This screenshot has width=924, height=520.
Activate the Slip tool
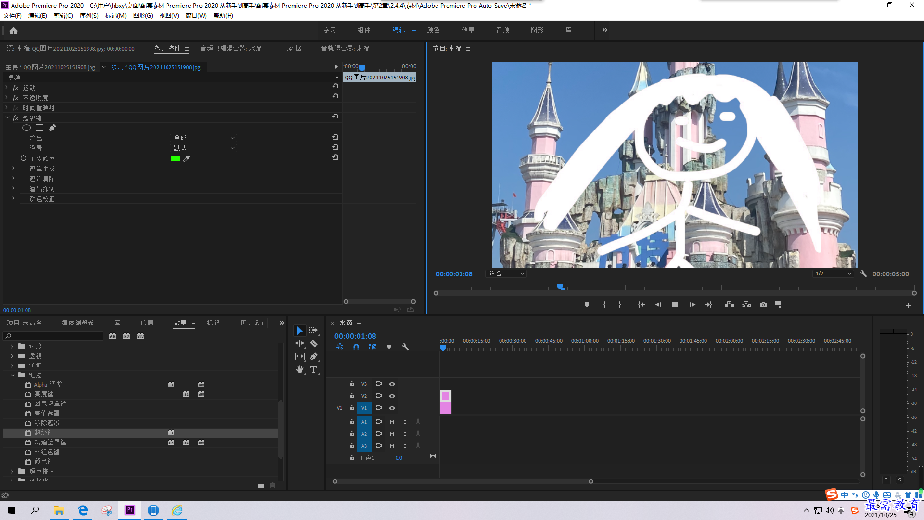300,356
